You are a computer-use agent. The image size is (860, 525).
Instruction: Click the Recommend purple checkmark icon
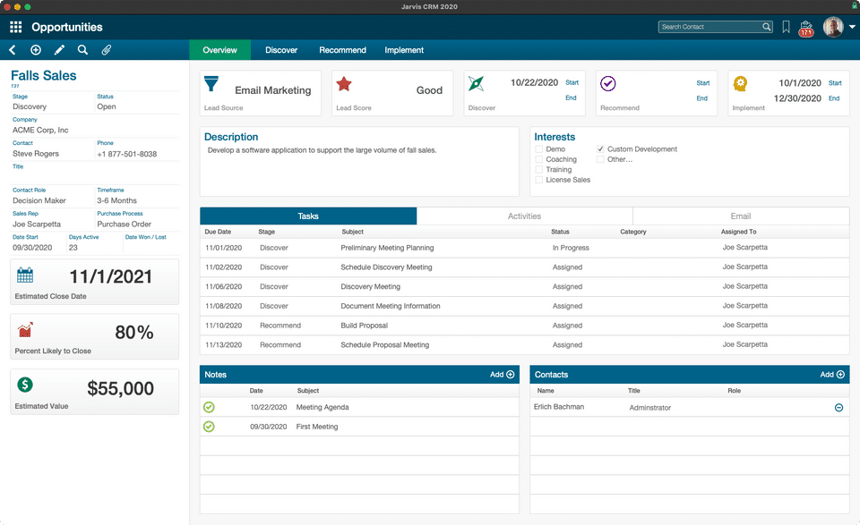click(607, 84)
